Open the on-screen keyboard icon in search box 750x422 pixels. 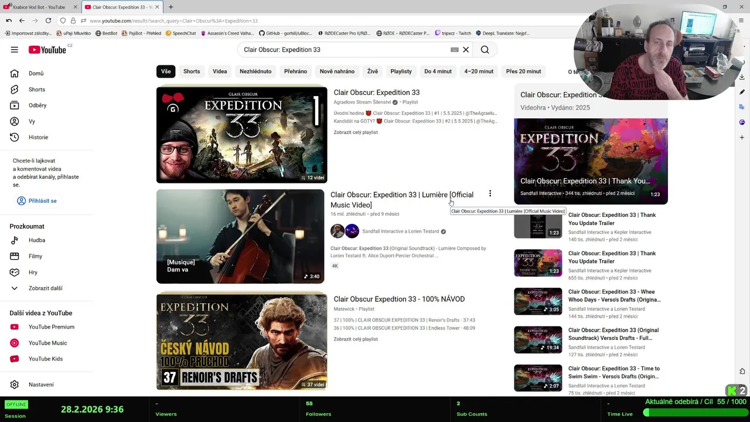454,50
